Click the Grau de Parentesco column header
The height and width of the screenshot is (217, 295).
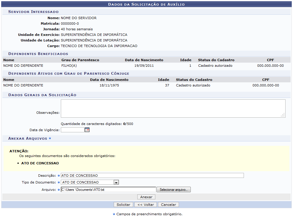coord(80,60)
